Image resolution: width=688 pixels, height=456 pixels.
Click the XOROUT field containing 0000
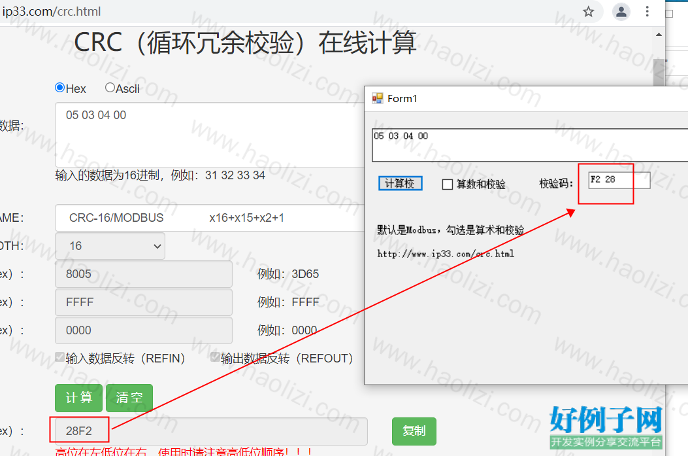(x=144, y=330)
